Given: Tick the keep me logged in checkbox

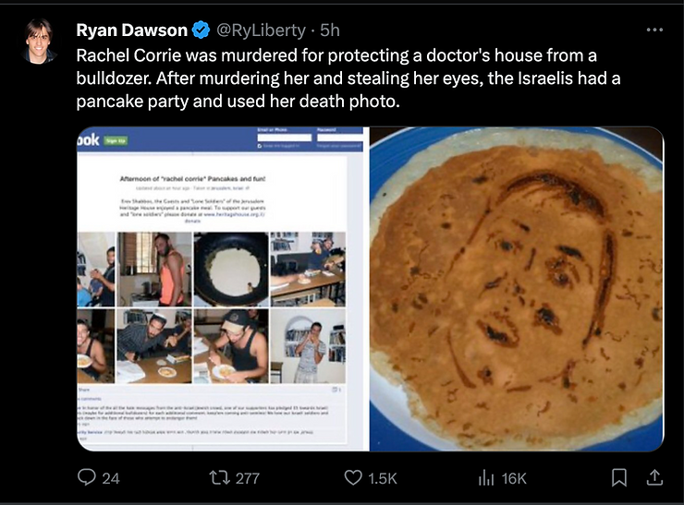Looking at the screenshot, I should click(x=261, y=147).
